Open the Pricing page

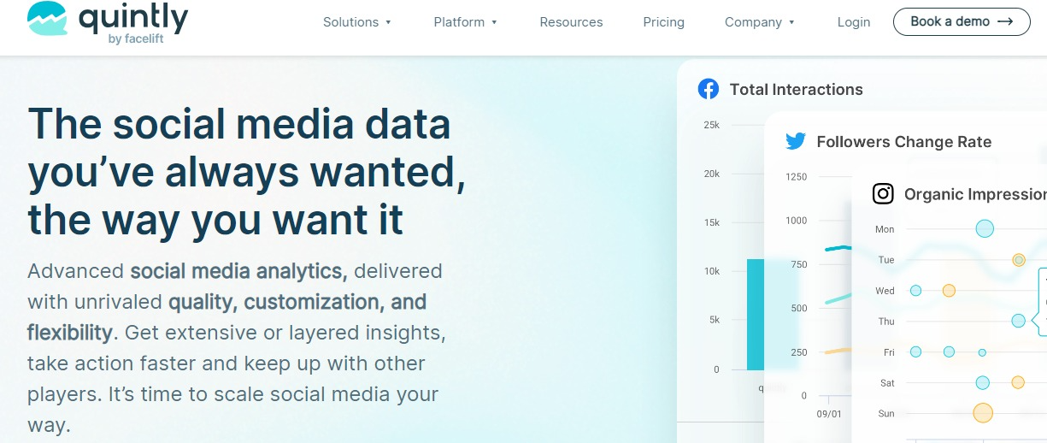coord(664,22)
